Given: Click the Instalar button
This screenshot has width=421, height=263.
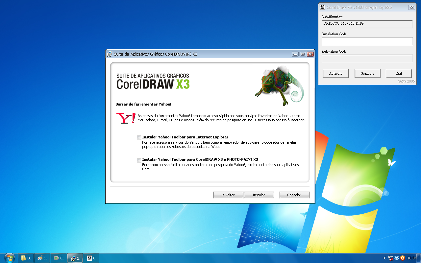Looking at the screenshot, I should tap(259, 195).
